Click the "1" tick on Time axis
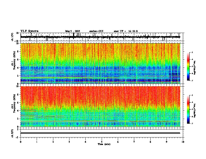 37,142
